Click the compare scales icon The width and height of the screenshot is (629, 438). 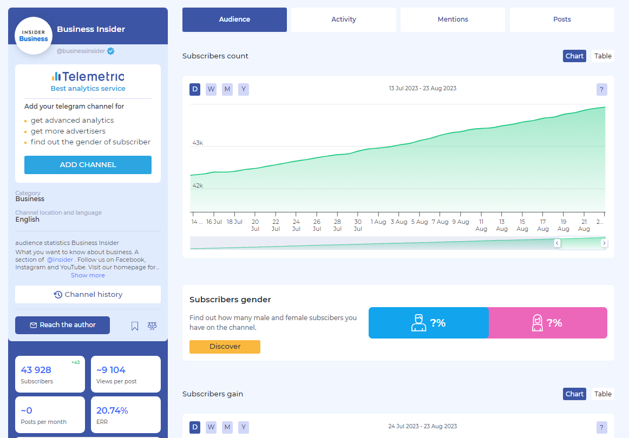click(152, 326)
